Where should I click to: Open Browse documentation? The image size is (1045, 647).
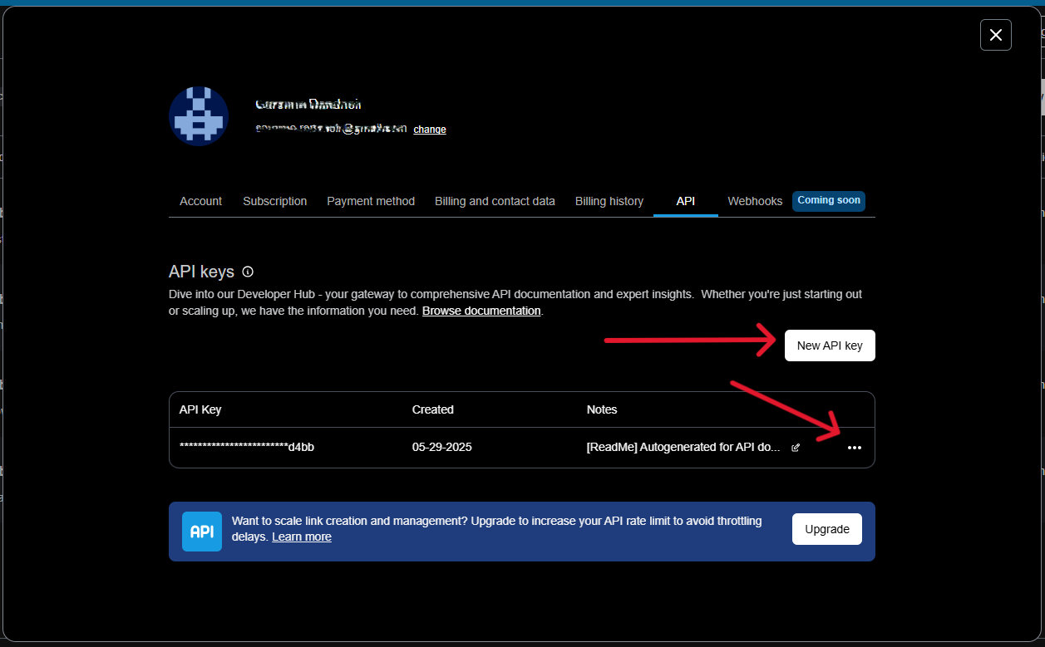(x=481, y=310)
